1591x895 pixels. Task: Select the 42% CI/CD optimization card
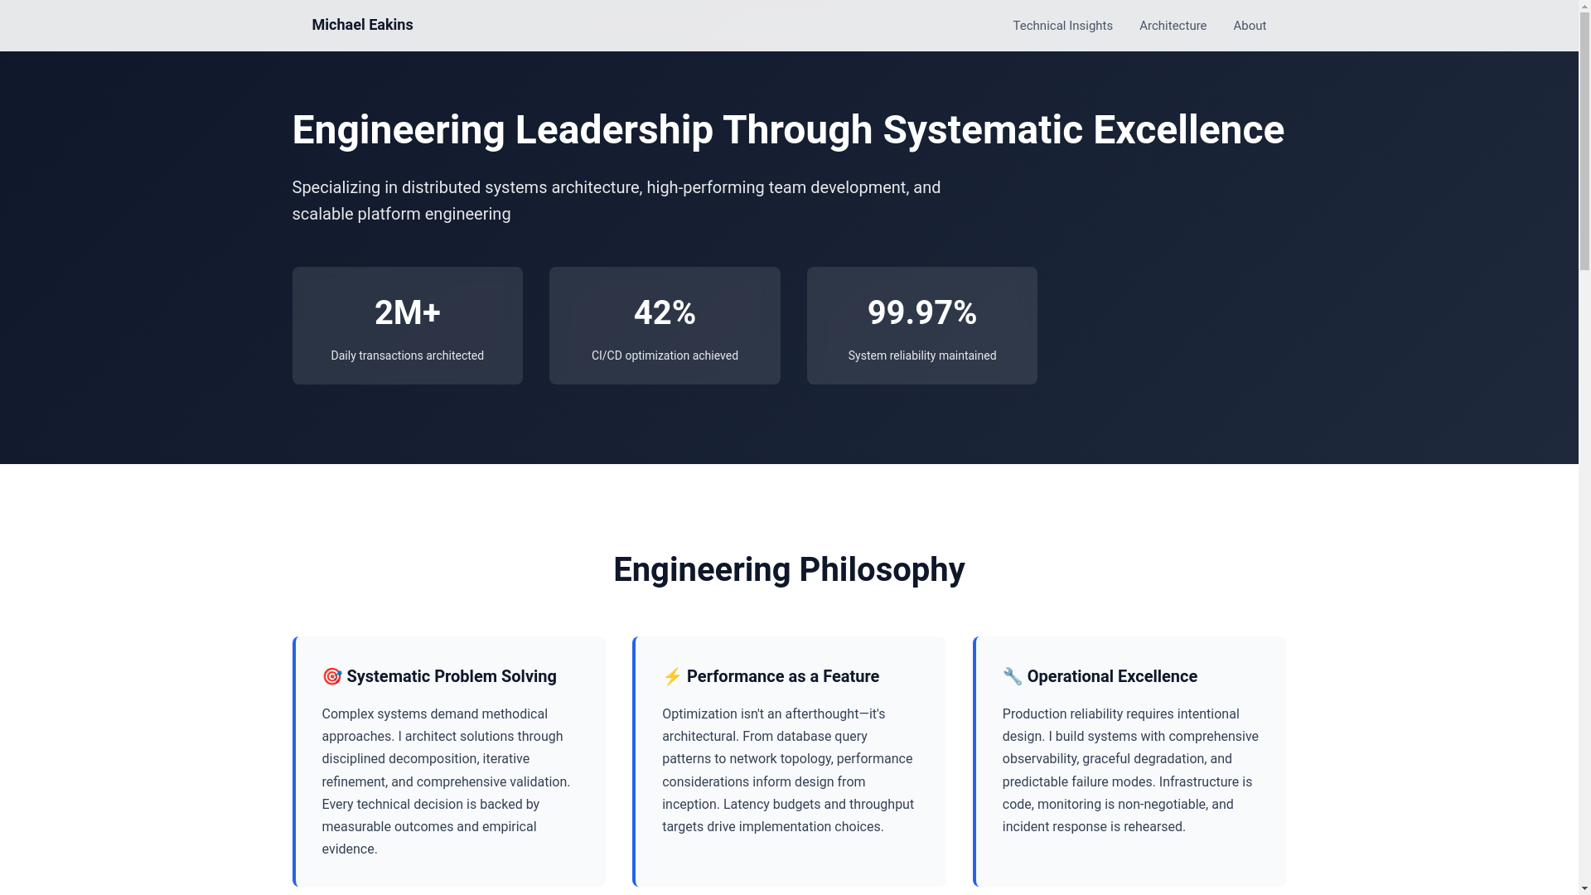[665, 326]
